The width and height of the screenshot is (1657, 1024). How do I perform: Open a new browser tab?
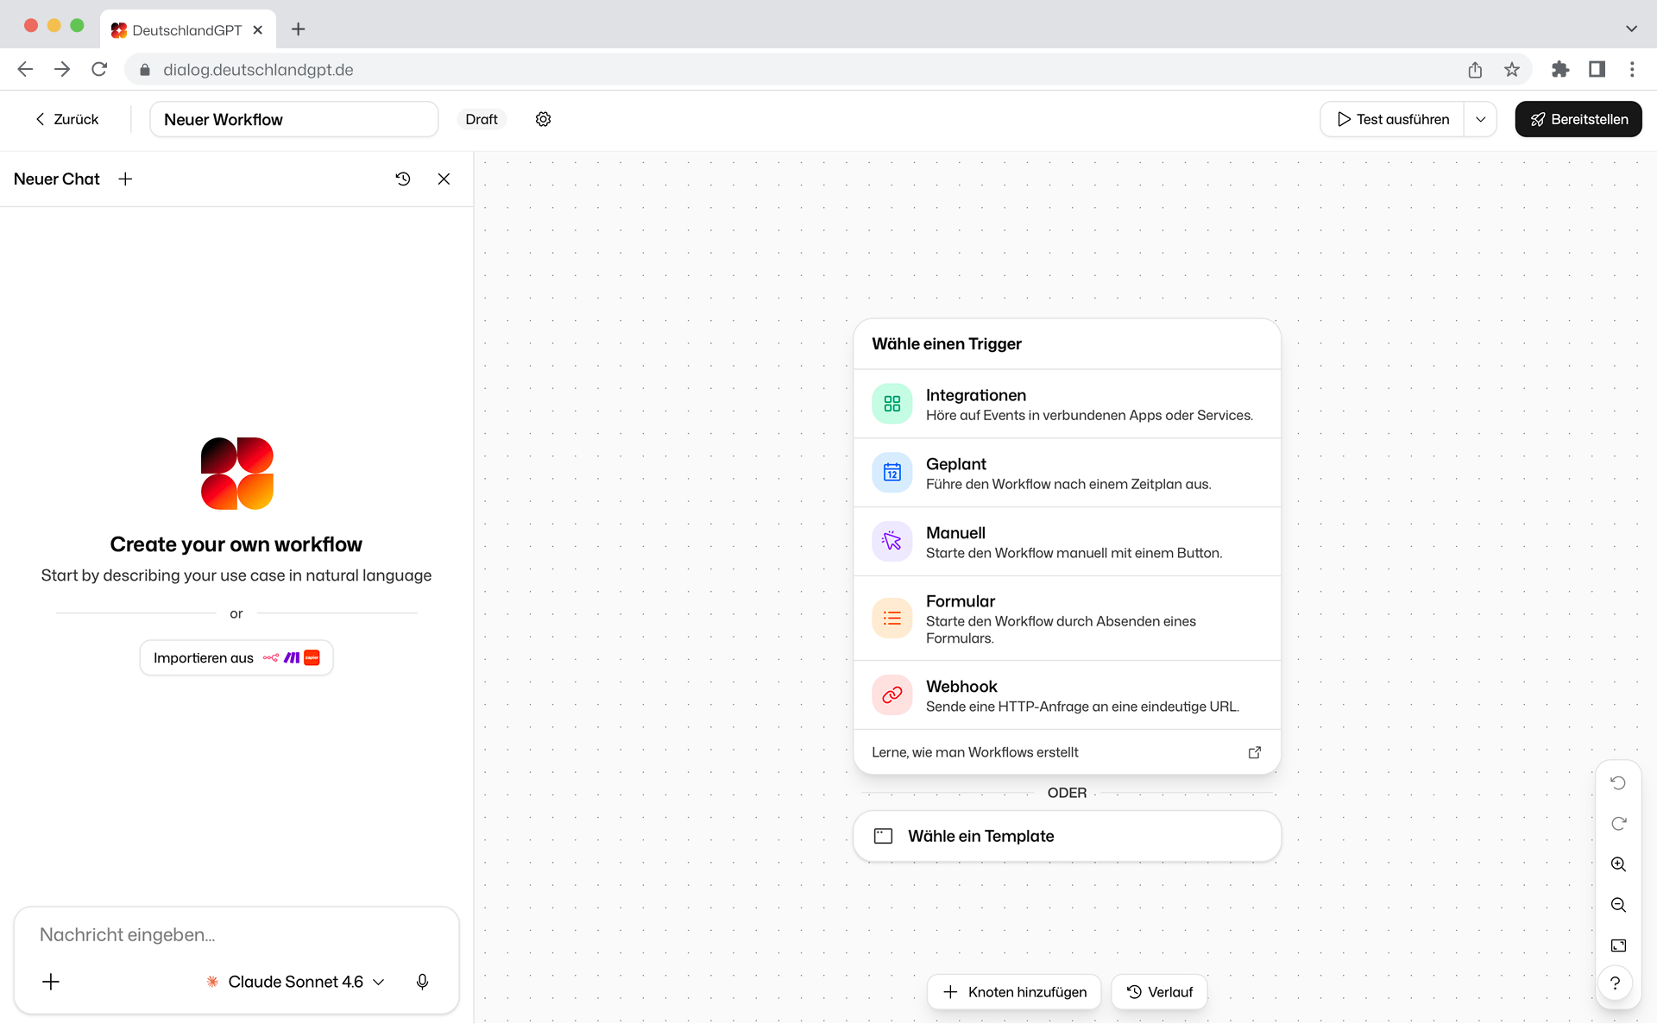[299, 29]
